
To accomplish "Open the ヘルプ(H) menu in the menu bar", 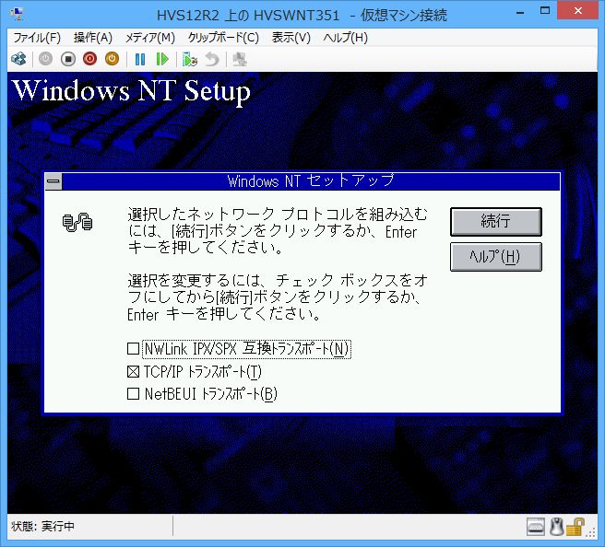I will (345, 38).
